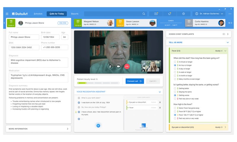Collapse the Fever (3/3) section
The image size is (237, 142).
(x=225, y=51)
